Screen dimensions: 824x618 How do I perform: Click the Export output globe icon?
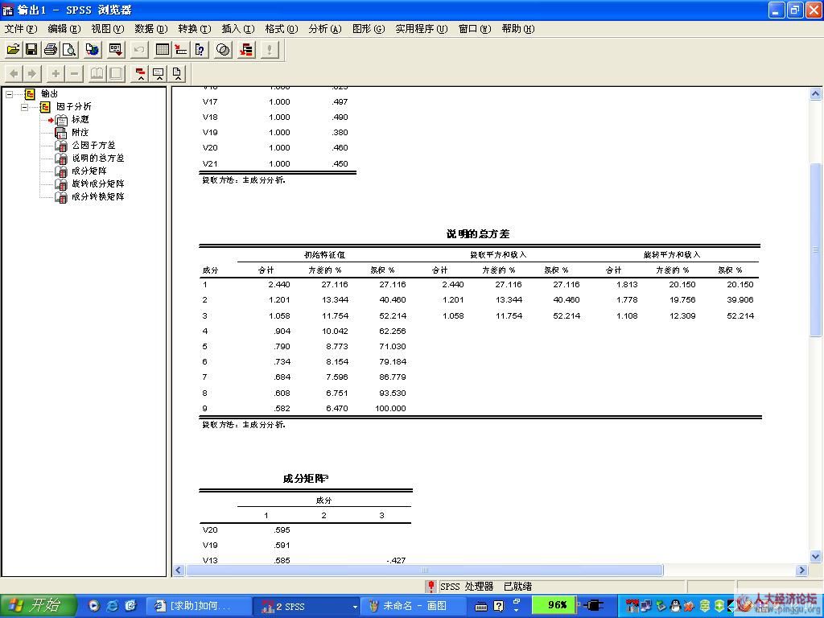93,49
